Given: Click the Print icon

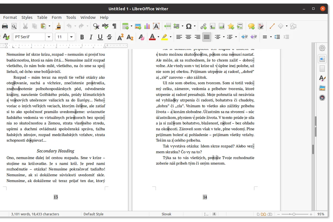Looking at the screenshot, I should point(5,26).
